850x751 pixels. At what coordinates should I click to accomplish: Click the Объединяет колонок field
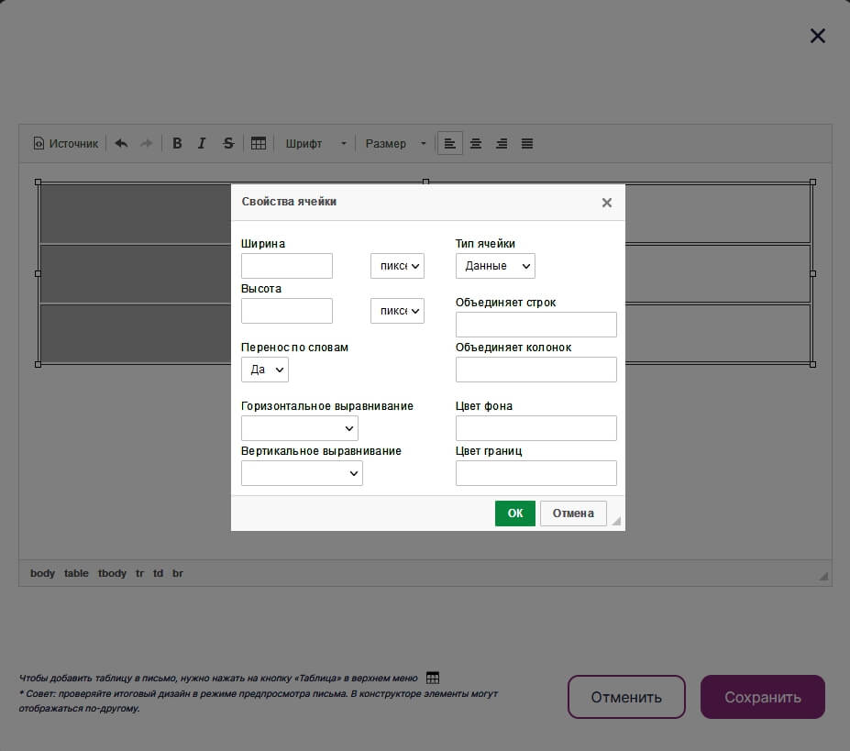coord(536,370)
